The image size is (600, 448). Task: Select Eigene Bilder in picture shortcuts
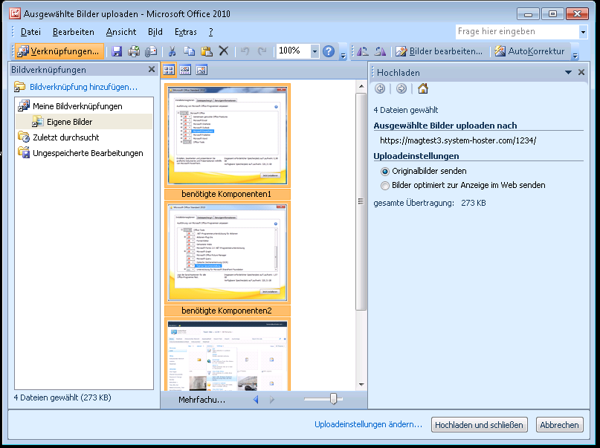[69, 122]
